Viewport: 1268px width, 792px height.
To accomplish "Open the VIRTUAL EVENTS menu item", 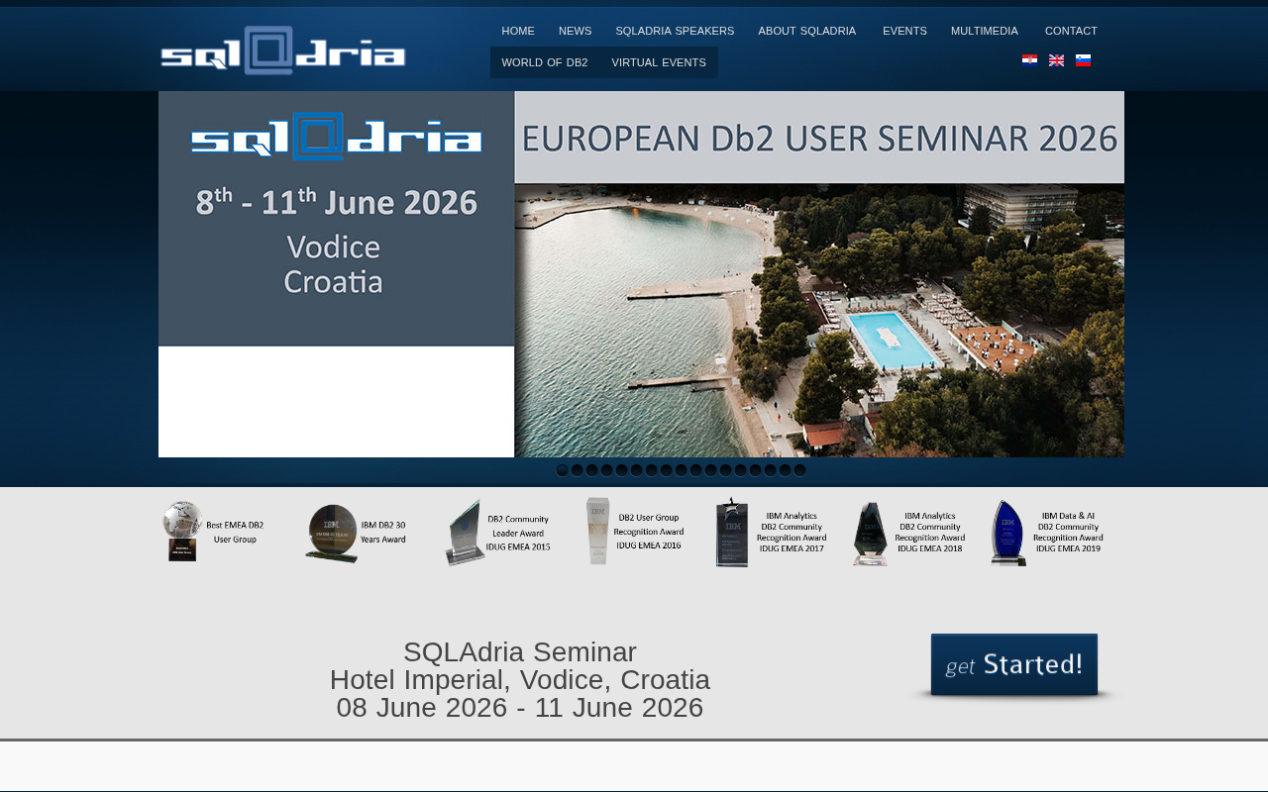I will pyautogui.click(x=659, y=62).
